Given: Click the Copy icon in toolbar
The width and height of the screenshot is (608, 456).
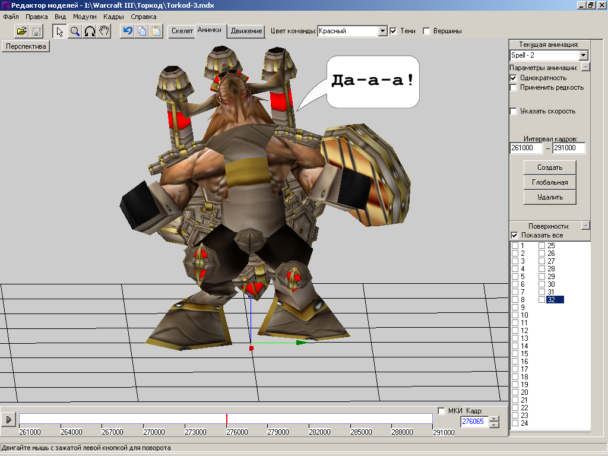Looking at the screenshot, I should pyautogui.click(x=142, y=31).
